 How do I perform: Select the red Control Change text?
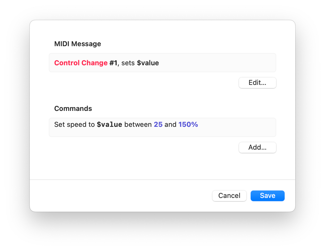pyautogui.click(x=81, y=63)
